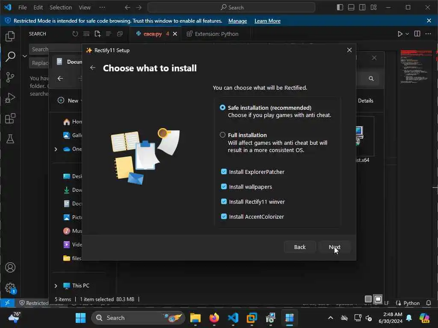Viewport: 438px width, 328px height.
Task: Click Next in Rectify11 Setup
Action: click(x=334, y=247)
